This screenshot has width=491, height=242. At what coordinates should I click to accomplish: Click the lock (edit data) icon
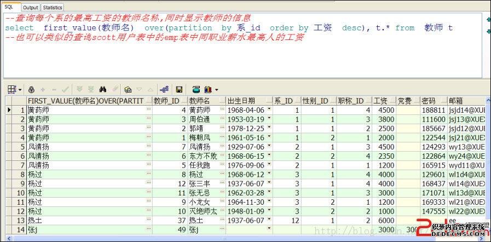31,89
